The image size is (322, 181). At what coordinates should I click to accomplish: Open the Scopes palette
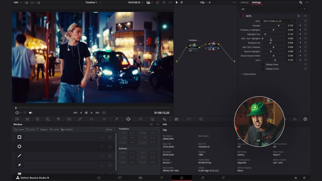point(295,119)
